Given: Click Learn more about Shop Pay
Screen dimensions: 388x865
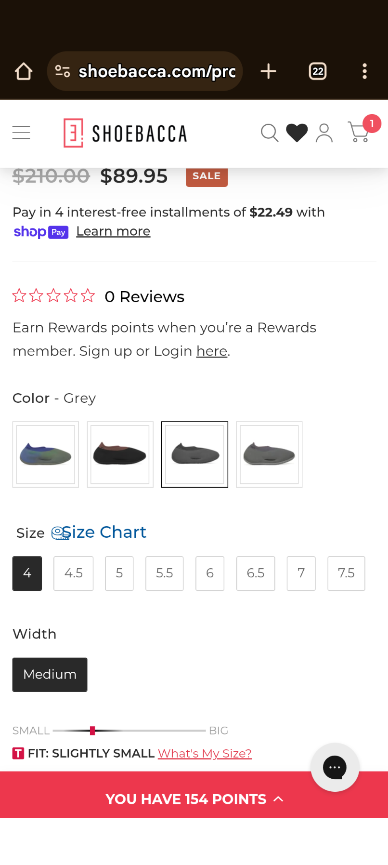Looking at the screenshot, I should (x=113, y=232).
